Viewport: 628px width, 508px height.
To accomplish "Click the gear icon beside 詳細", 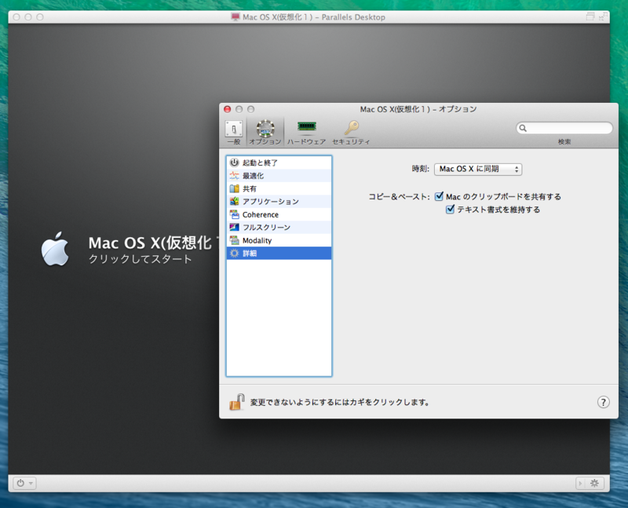I will (x=234, y=253).
